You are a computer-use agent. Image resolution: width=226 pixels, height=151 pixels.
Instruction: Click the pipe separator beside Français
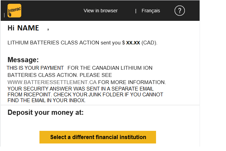click(x=136, y=11)
